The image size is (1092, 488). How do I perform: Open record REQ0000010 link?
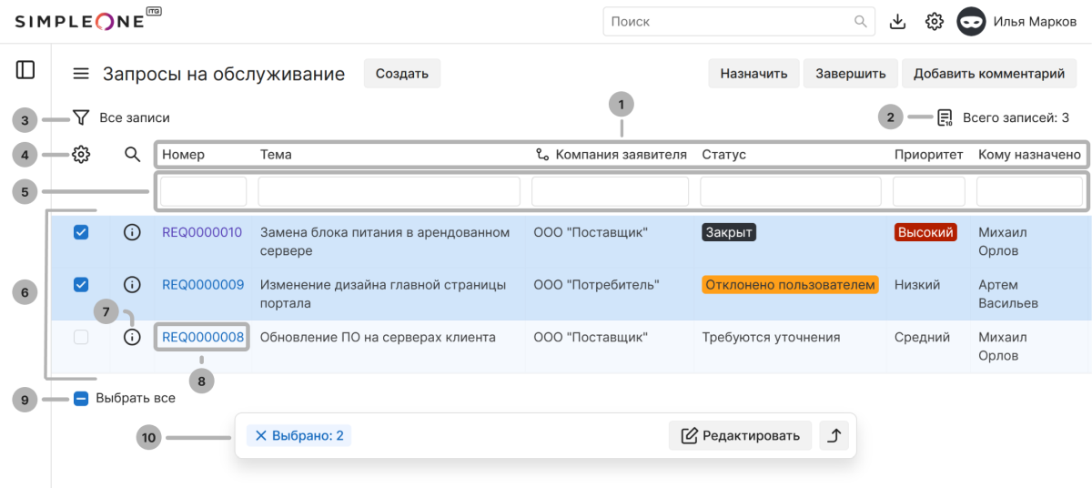click(x=202, y=232)
